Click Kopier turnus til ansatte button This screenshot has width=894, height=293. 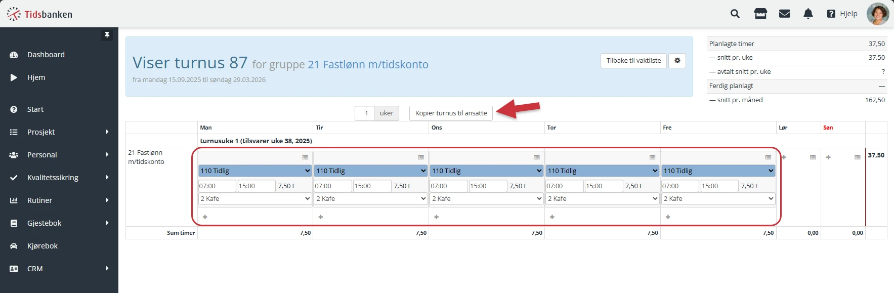451,113
